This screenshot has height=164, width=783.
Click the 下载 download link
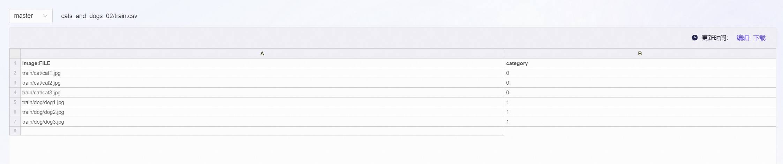pyautogui.click(x=759, y=38)
